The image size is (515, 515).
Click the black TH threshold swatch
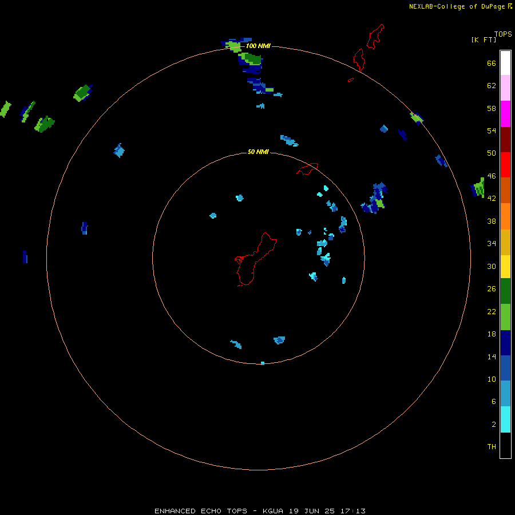(505, 445)
